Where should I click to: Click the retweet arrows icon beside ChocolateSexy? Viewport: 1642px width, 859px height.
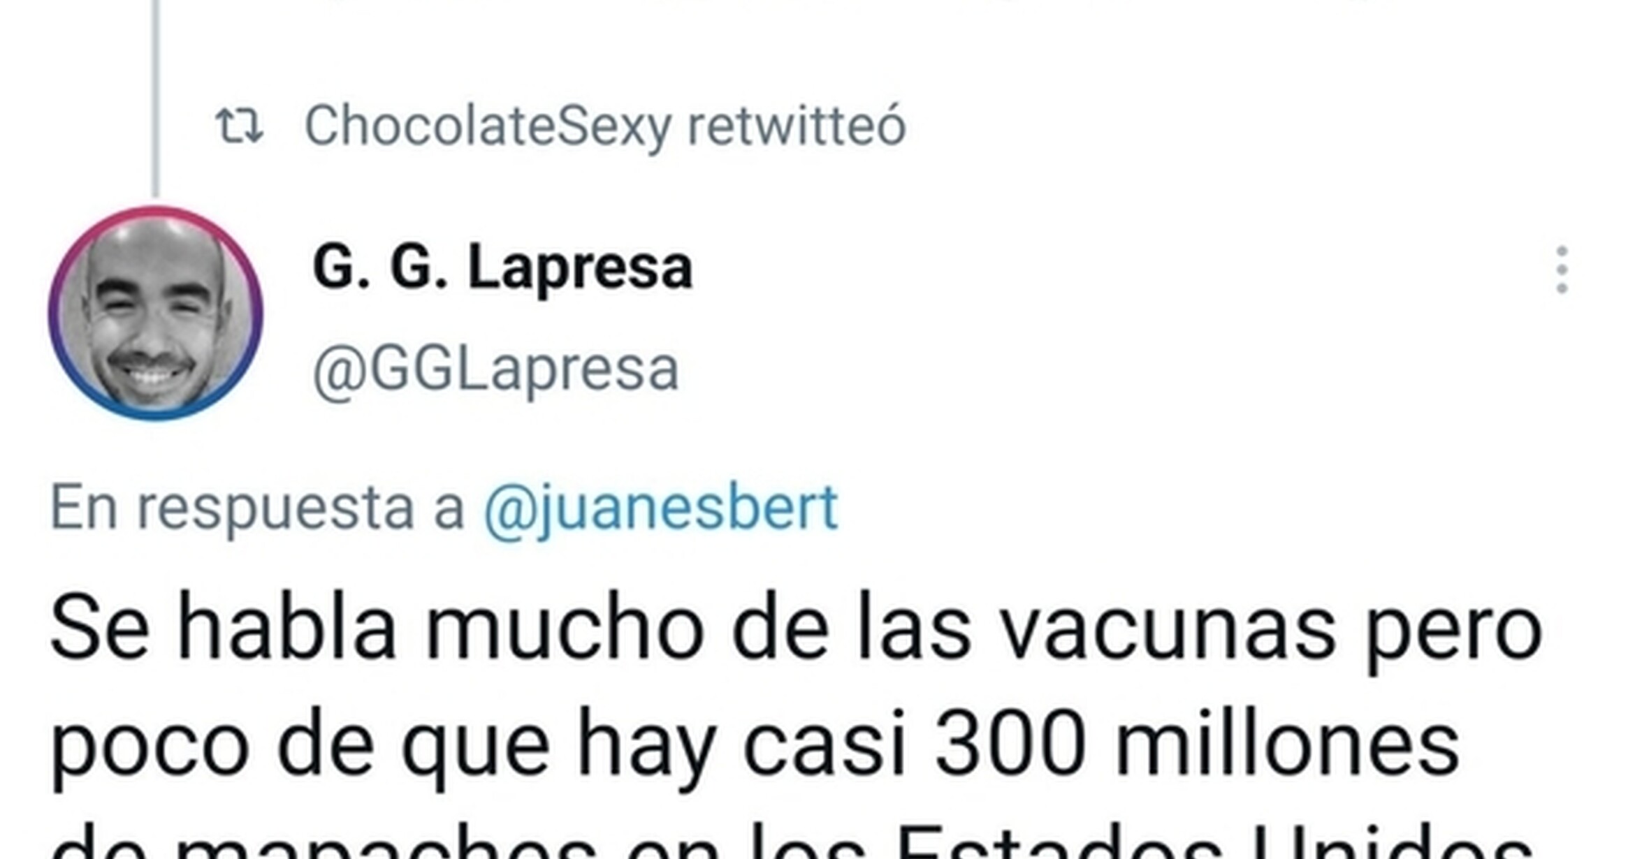(239, 126)
